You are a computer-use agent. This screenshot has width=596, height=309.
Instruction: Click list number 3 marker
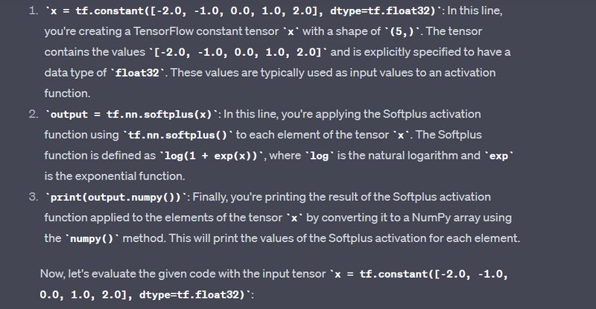[34, 197]
